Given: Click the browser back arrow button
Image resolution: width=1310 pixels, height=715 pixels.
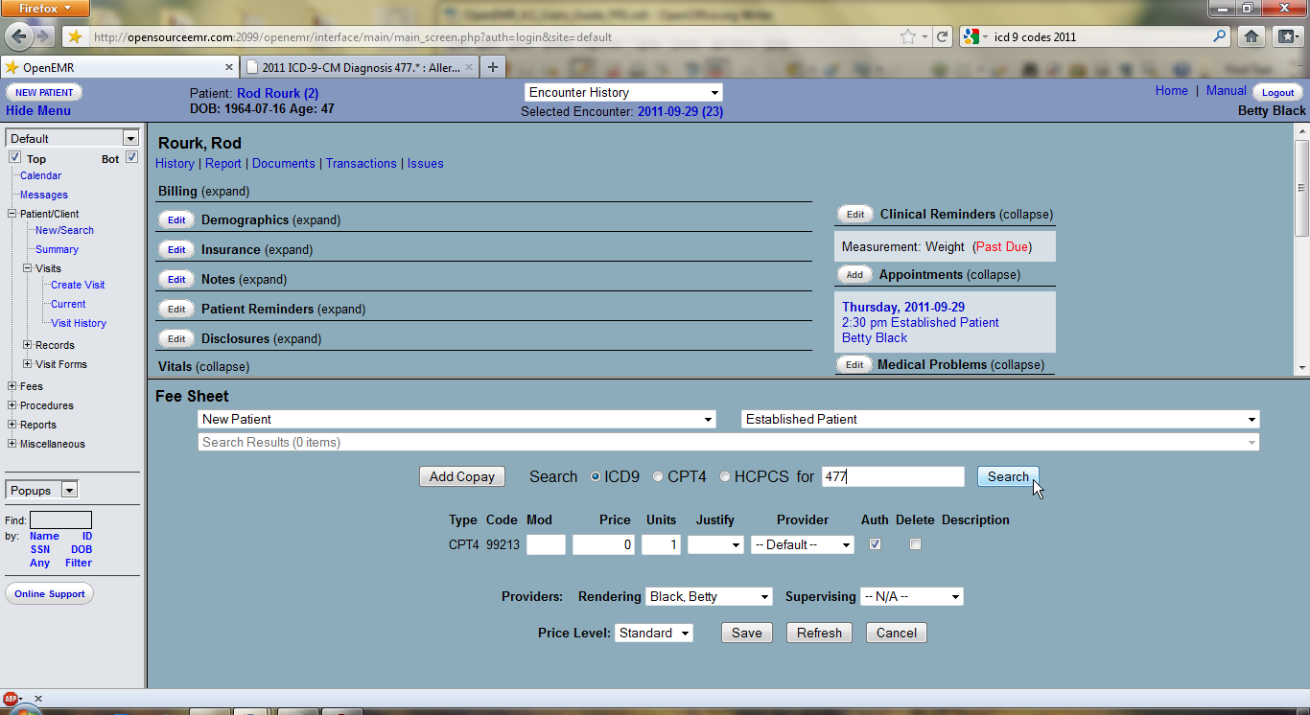Looking at the screenshot, I should 18,36.
